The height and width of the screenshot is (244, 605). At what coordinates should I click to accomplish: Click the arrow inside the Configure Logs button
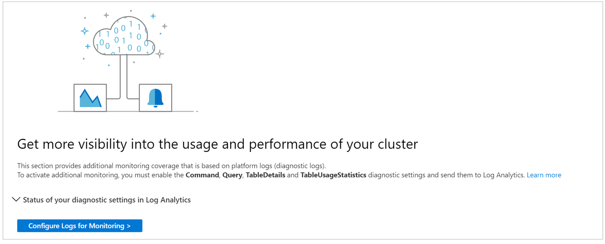click(x=129, y=226)
